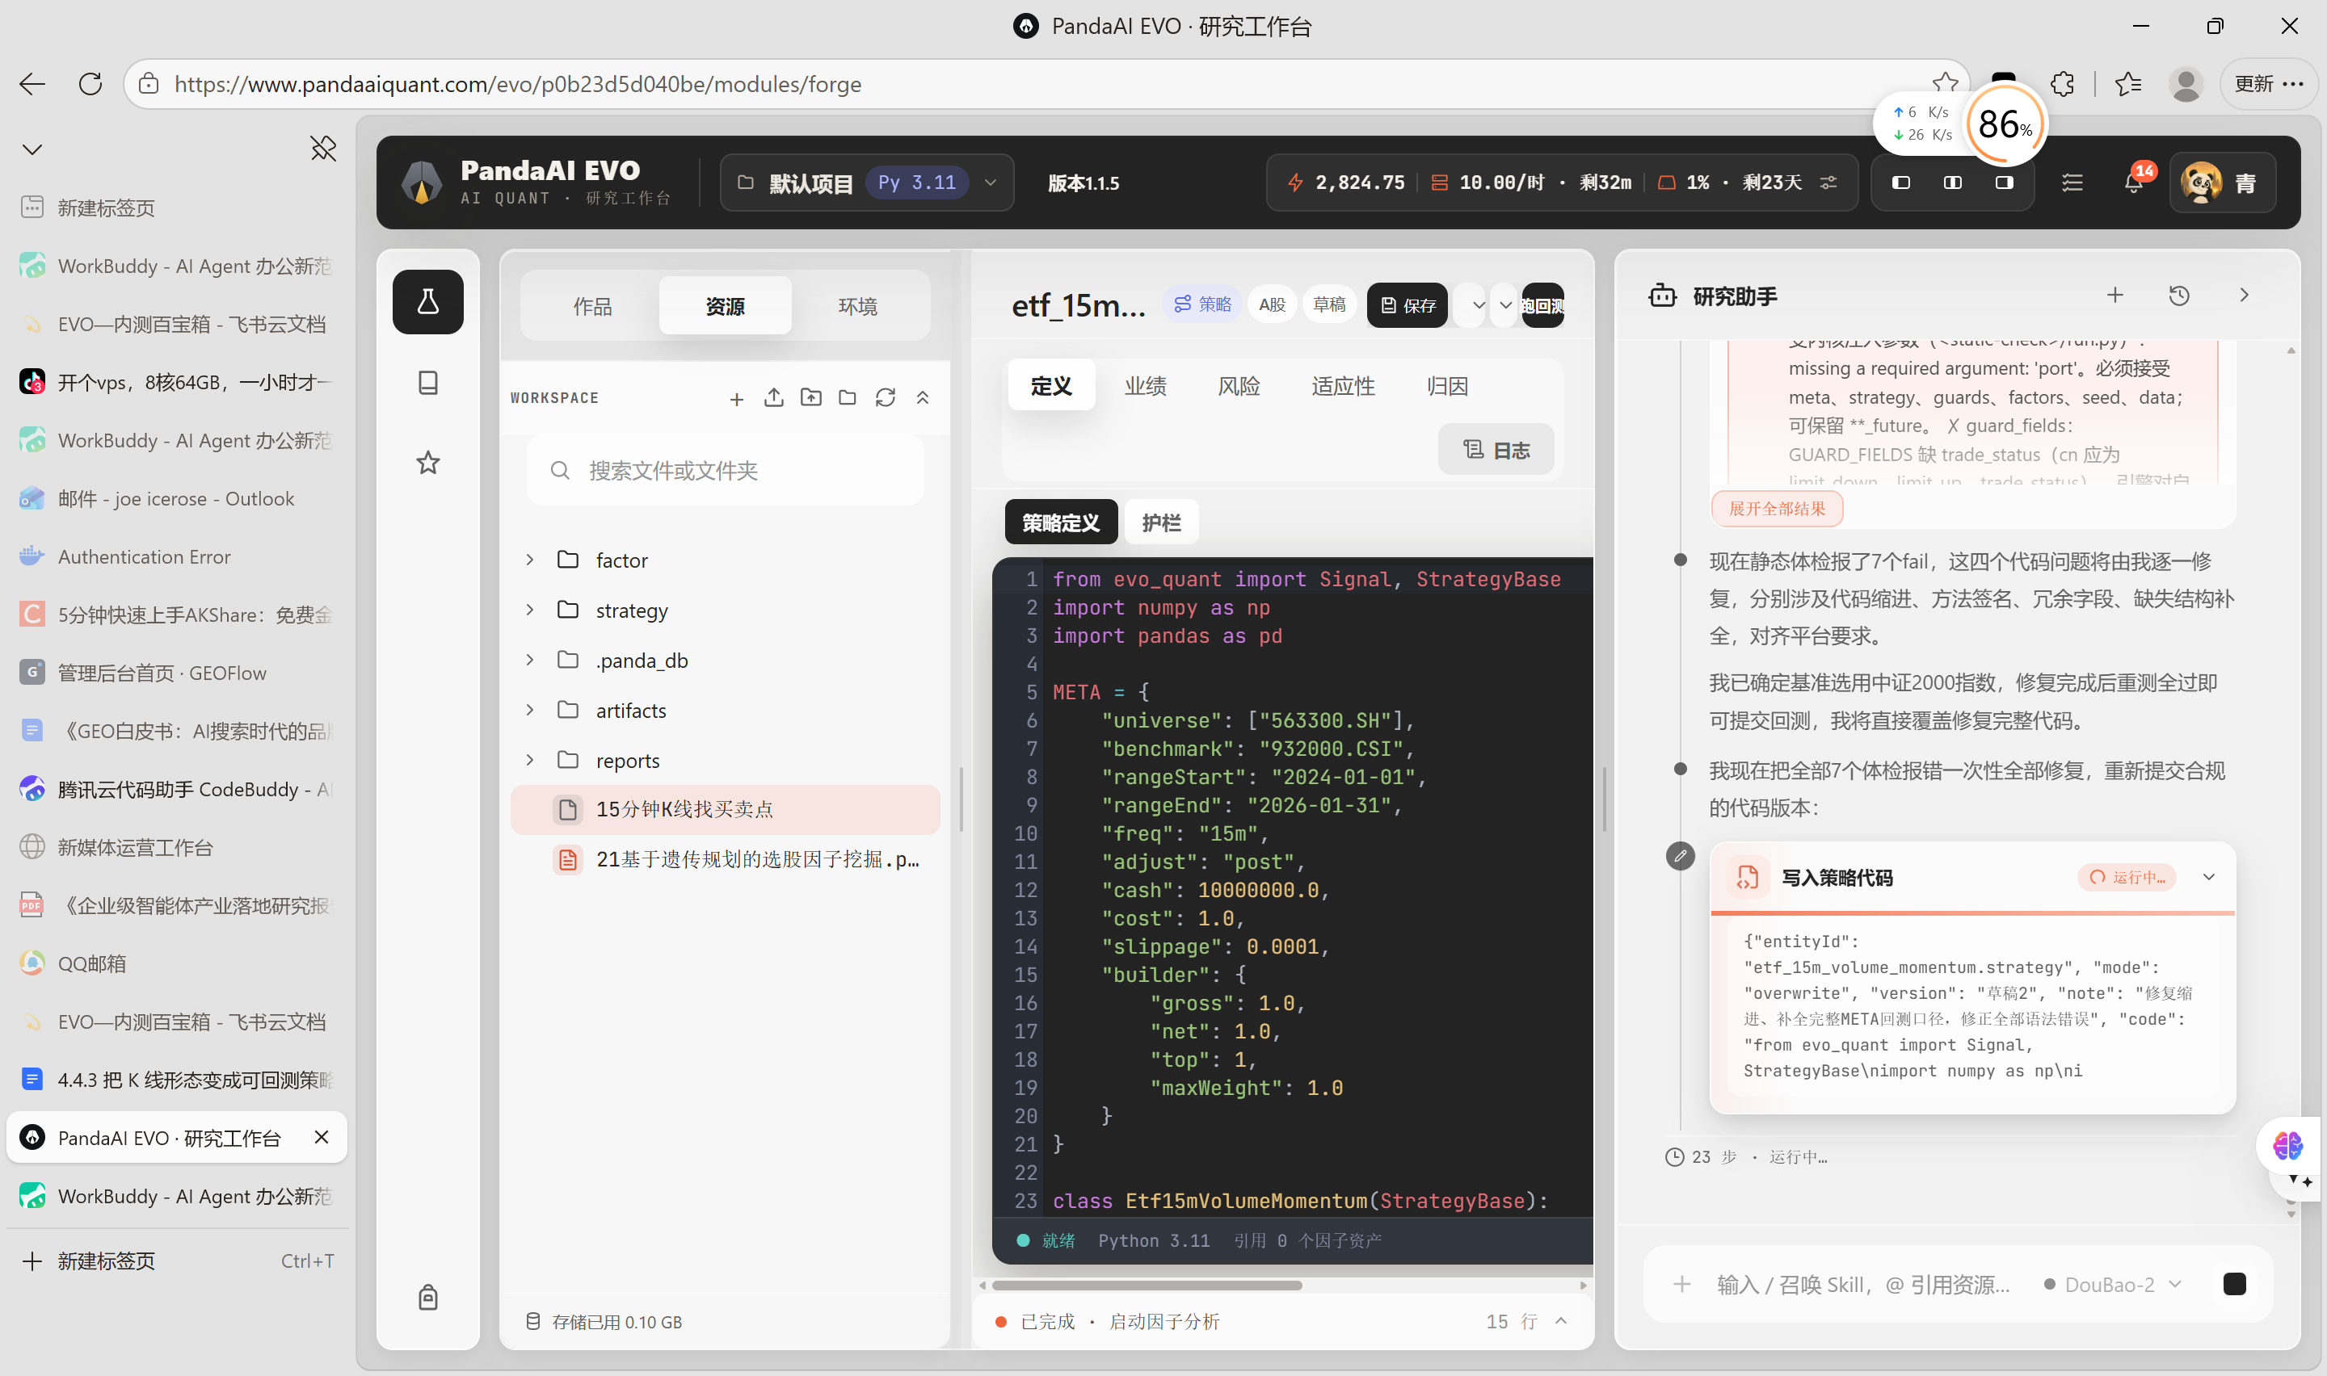Click the bag icon at sidebar bottom
Image resolution: width=2327 pixels, height=1376 pixels.
tap(427, 1297)
